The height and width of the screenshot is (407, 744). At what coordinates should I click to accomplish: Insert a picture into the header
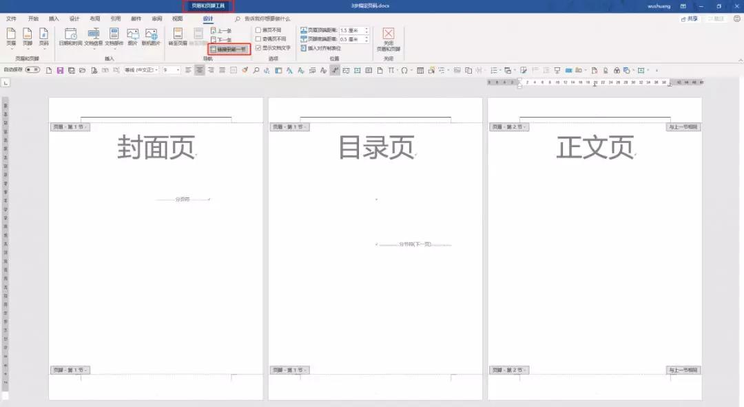pyautogui.click(x=133, y=36)
